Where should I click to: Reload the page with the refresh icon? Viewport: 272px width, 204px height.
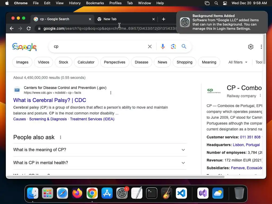click(x=29, y=28)
